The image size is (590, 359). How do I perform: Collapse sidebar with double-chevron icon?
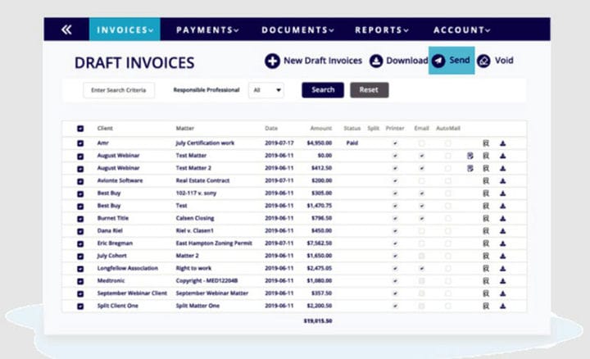(66, 30)
